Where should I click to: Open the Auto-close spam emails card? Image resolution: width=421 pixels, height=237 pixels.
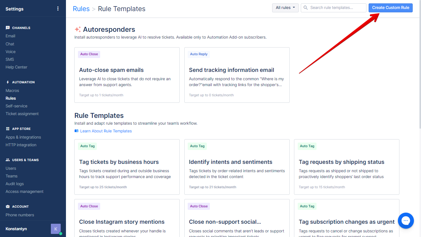tap(127, 75)
